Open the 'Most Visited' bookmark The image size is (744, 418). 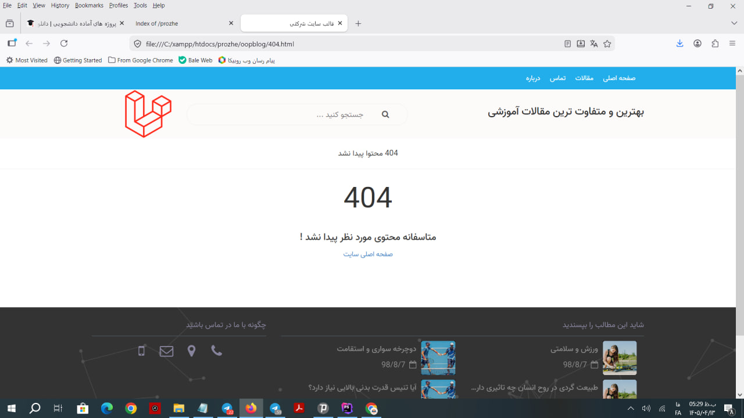[27, 60]
